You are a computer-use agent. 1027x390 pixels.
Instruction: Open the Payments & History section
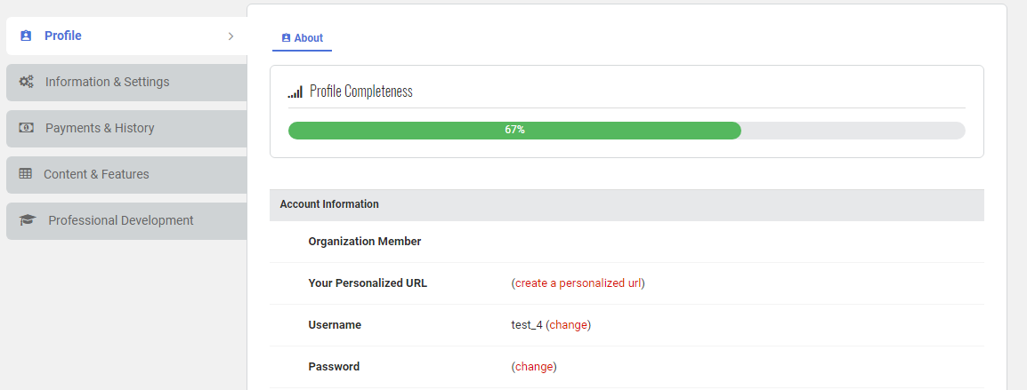(100, 128)
